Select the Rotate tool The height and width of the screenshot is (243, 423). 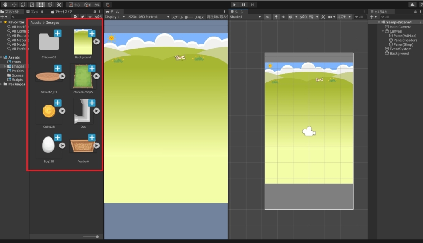click(x=23, y=5)
